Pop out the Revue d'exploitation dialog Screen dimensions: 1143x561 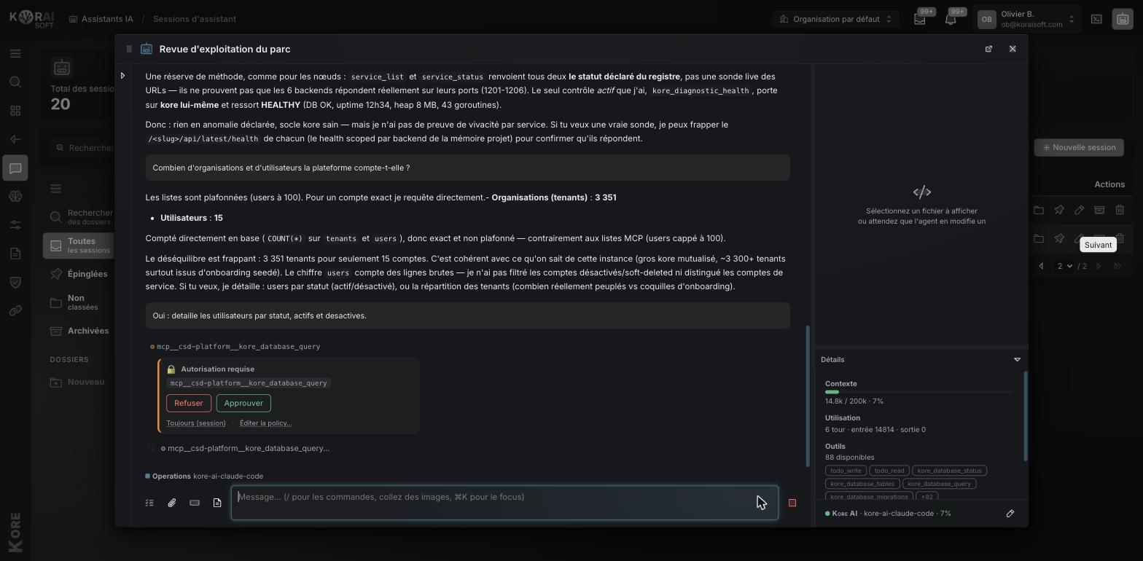tap(988, 49)
